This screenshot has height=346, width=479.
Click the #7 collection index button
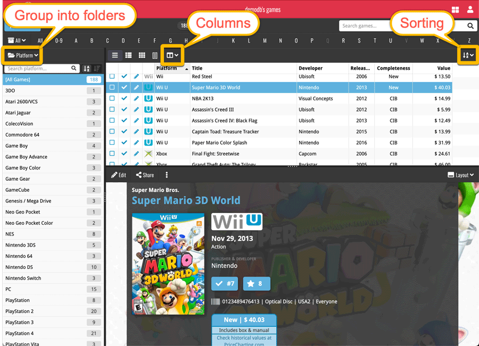(225, 284)
